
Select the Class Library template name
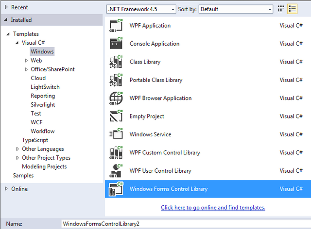pos(145,62)
